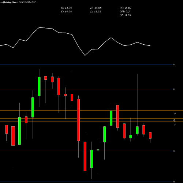This screenshot has width=183, height=183.
Task: Click the '9' label beside the orange lines
Action: (175, 113)
